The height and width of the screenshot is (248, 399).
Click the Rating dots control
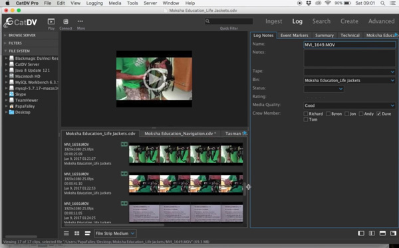[x=315, y=97]
